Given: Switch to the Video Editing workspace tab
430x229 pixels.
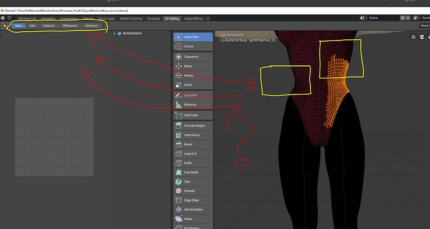Looking at the screenshot, I should pos(193,19).
